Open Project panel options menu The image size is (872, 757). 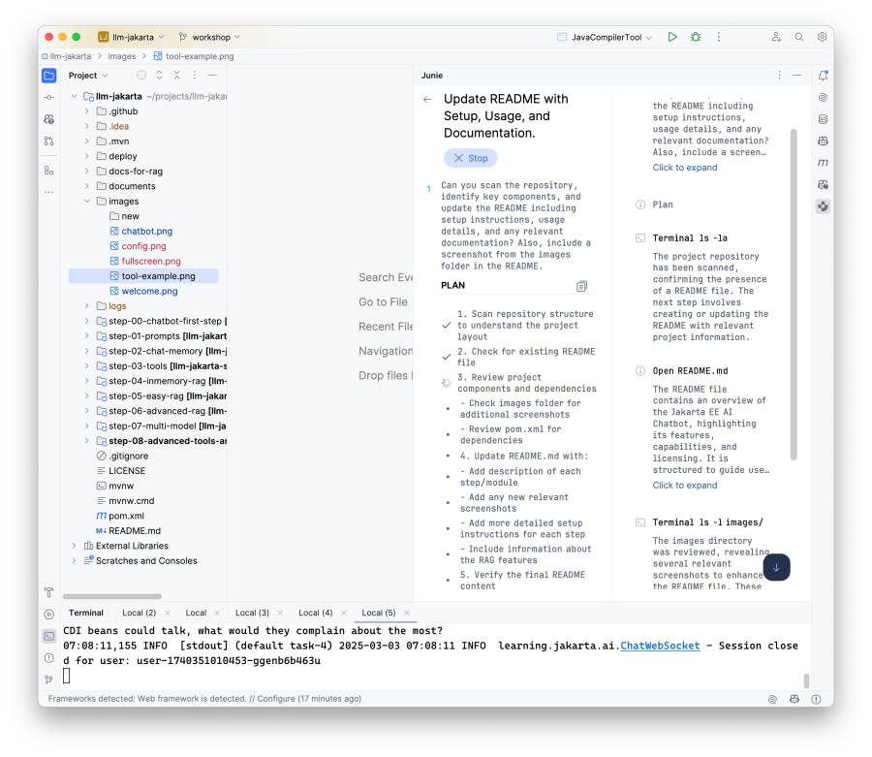195,75
